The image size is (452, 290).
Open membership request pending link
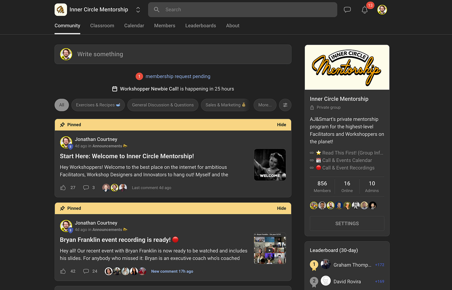178,76
